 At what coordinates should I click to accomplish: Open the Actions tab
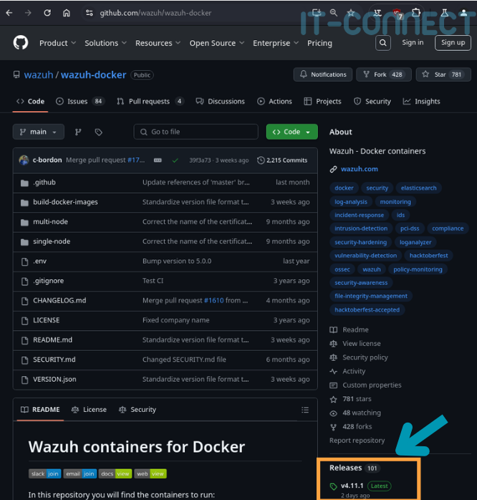pyautogui.click(x=274, y=102)
